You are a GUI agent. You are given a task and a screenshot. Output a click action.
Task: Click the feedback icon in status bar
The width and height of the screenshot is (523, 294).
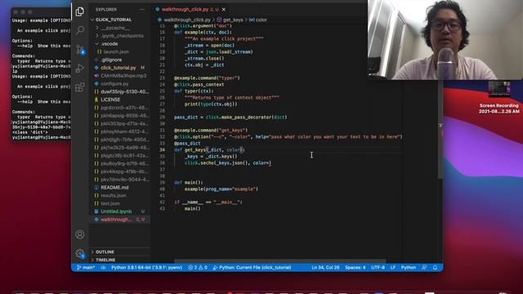(x=424, y=268)
